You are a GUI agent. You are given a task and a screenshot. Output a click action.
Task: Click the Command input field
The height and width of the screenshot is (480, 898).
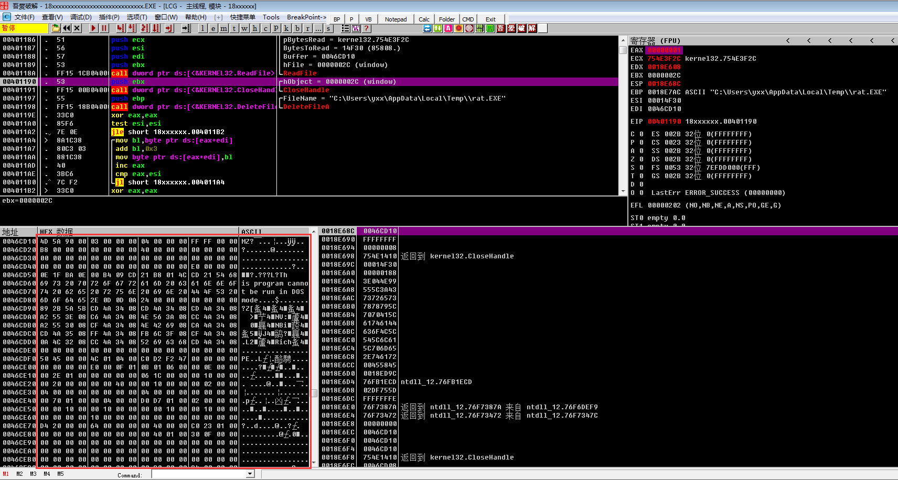pos(199,474)
